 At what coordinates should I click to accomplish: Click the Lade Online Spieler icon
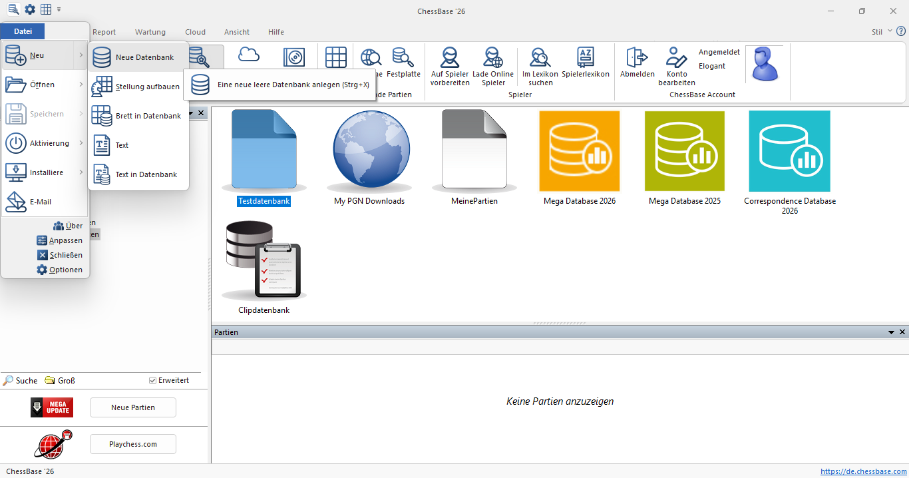tap(492, 58)
